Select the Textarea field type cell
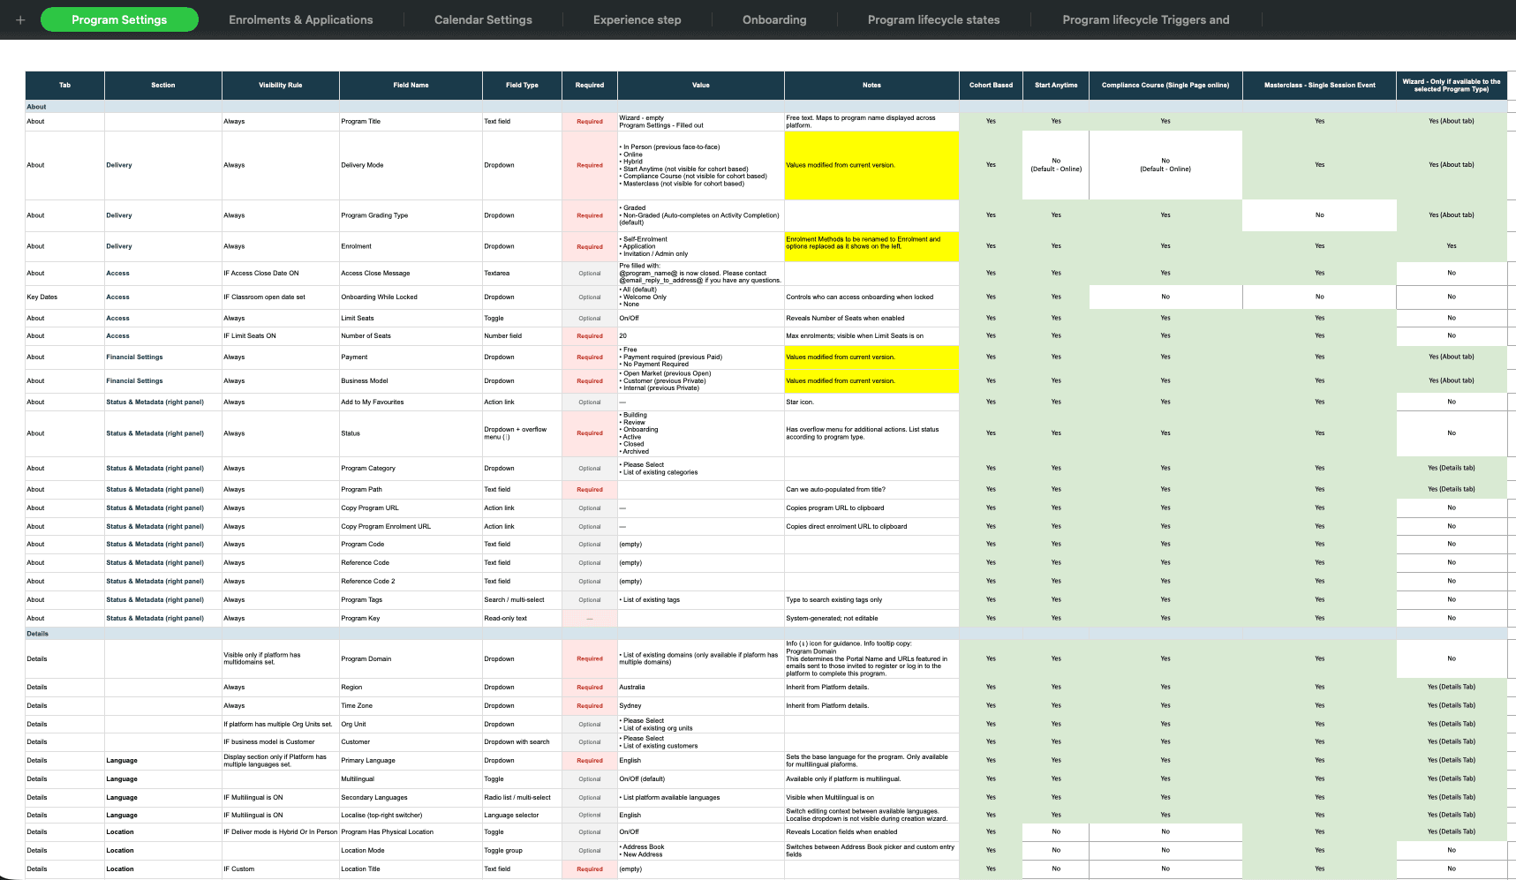The image size is (1516, 880). 522,274
